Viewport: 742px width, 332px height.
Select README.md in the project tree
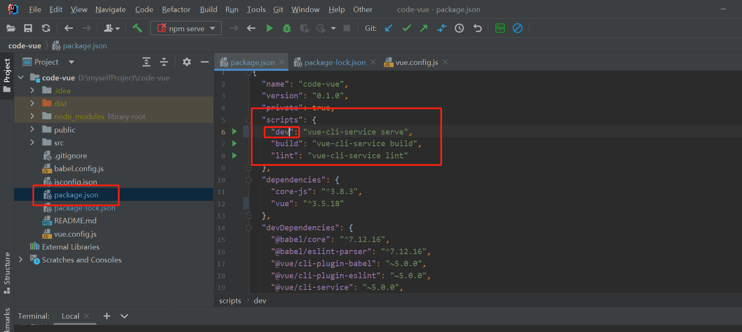pos(75,221)
